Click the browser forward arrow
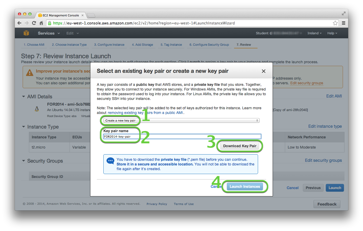Viewport: 363px width, 231px height. (x=27, y=23)
